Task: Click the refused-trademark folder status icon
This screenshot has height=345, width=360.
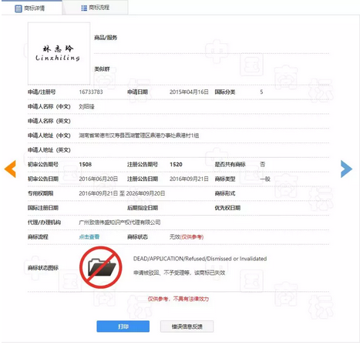Action: point(100,267)
